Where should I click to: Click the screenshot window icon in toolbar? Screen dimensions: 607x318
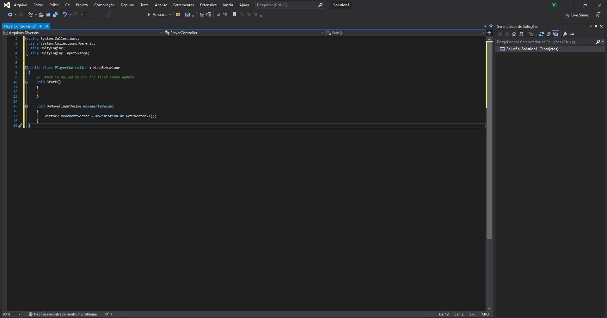coord(187,15)
